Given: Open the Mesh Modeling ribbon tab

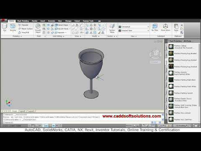Looking at the screenshot, I should [23, 21].
